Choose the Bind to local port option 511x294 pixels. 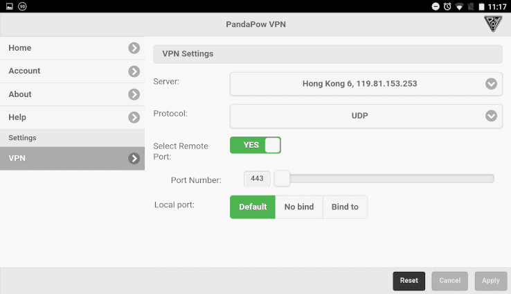coord(345,207)
